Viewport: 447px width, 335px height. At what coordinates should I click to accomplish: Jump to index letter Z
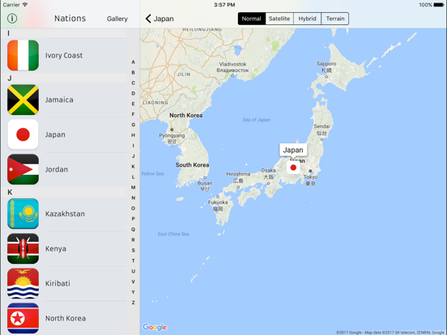tap(133, 303)
